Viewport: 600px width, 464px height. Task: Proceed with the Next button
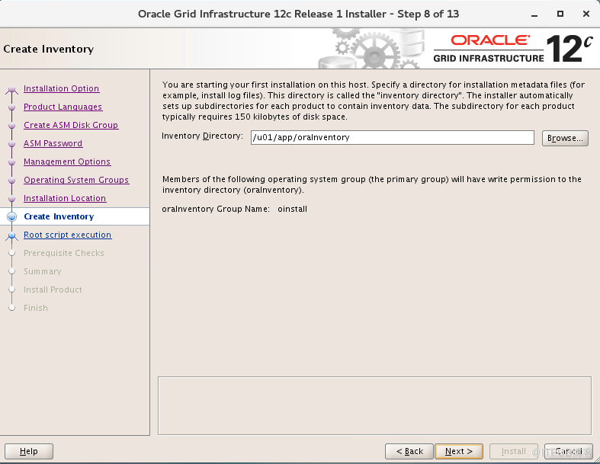459,451
